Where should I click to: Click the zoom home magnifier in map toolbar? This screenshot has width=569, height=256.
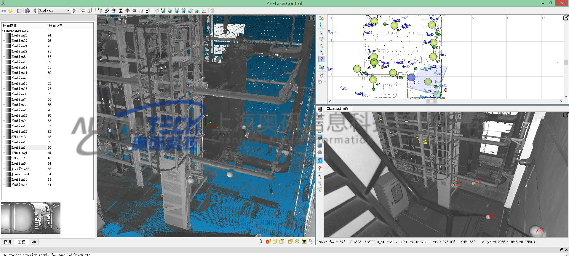[322, 39]
